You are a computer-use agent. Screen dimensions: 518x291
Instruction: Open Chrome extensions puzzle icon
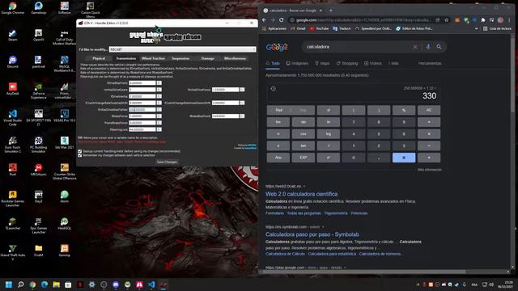click(x=483, y=20)
